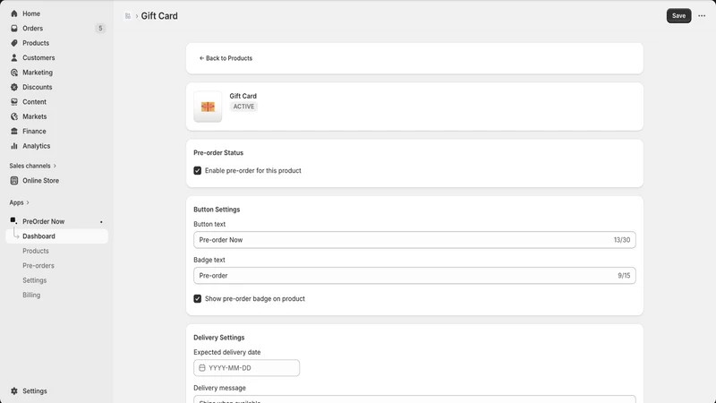The image size is (716, 403).
Task: Click the Orders inbox icon
Action: click(x=14, y=29)
